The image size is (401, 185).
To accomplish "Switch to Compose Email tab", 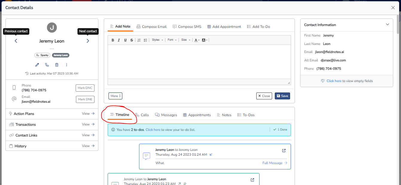I will point(152,27).
